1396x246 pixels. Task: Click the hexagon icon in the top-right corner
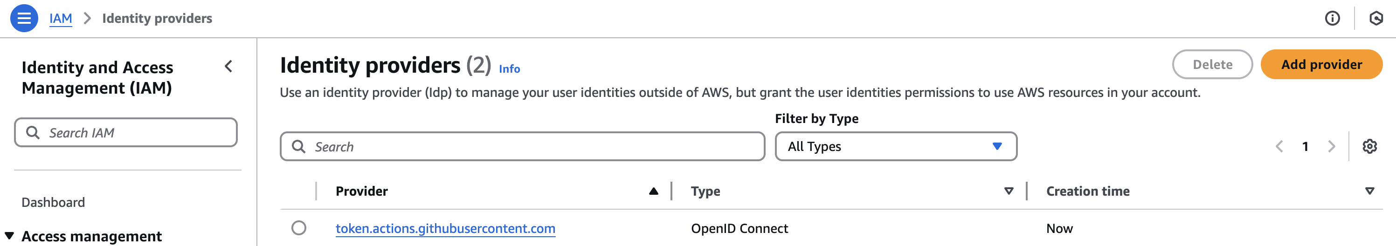[x=1375, y=19]
